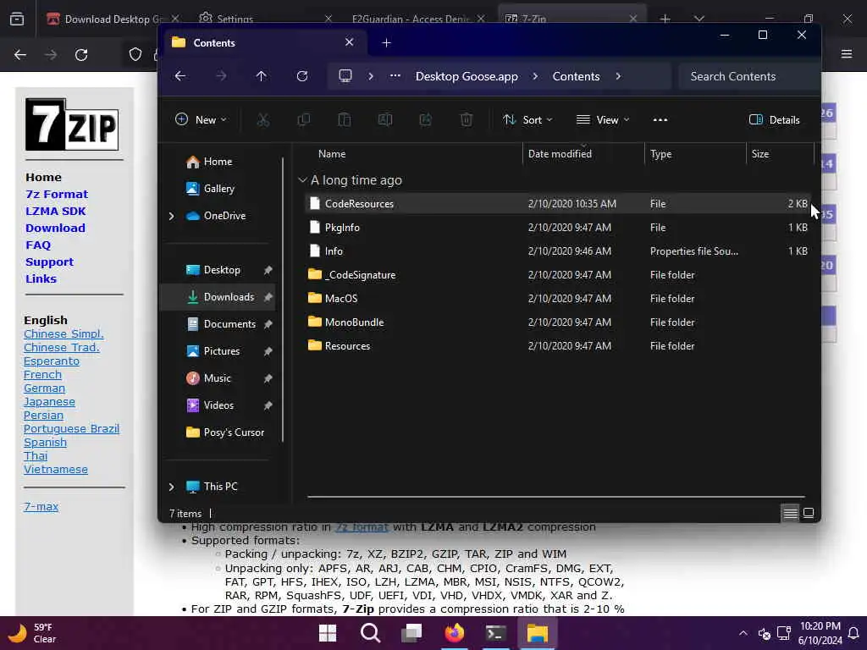
Task: Add a new File Explorer tab
Action: 386,42
